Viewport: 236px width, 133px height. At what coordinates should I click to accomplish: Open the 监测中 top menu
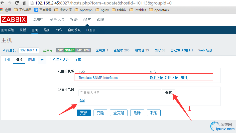pos(38,19)
